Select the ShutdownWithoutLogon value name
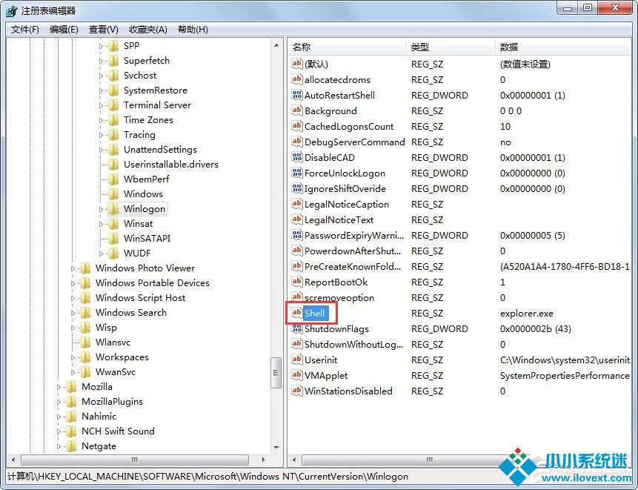638x490 pixels. (353, 344)
